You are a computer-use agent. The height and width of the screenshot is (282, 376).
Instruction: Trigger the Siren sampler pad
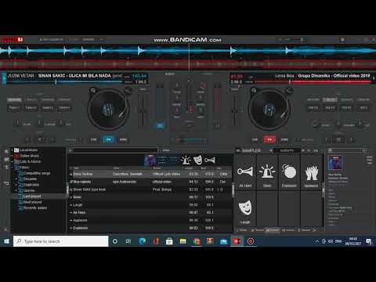click(x=267, y=172)
